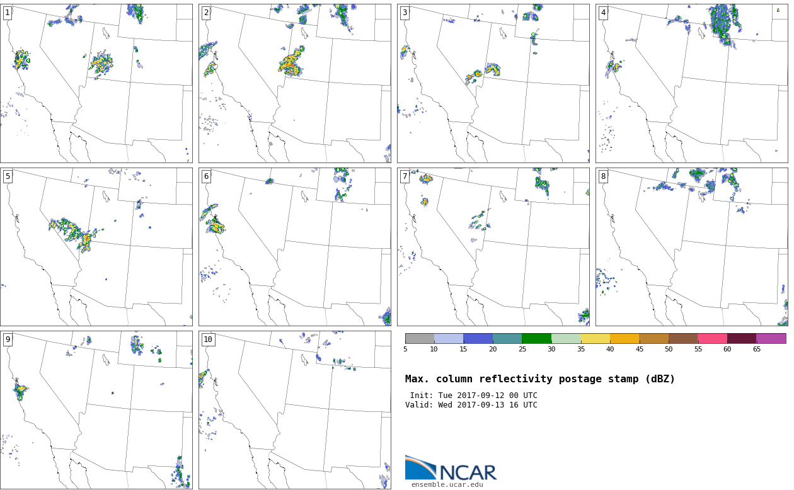Image resolution: width=794 pixels, height=490 pixels.
Task: Open ensemble member 1 map panel
Action: pyautogui.click(x=96, y=83)
